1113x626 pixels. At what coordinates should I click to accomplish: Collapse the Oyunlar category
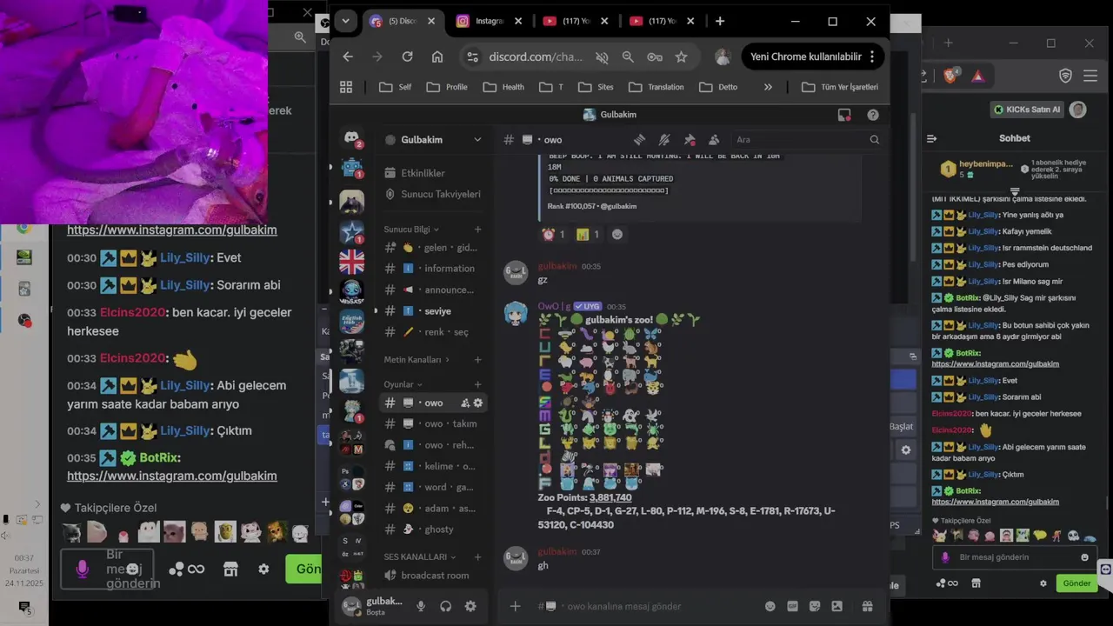tap(403, 384)
